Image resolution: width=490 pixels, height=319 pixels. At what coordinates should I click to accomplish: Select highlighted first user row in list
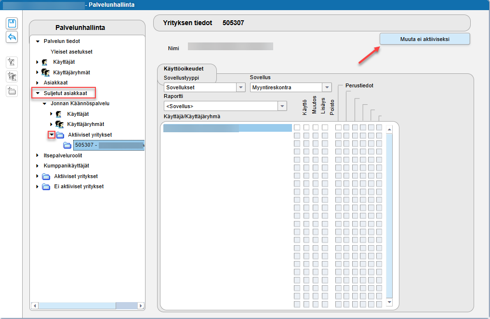[227, 128]
